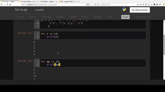Click the 'Entrée [7]:' cell prompt
165x92 pixels.
pyautogui.click(x=25, y=33)
